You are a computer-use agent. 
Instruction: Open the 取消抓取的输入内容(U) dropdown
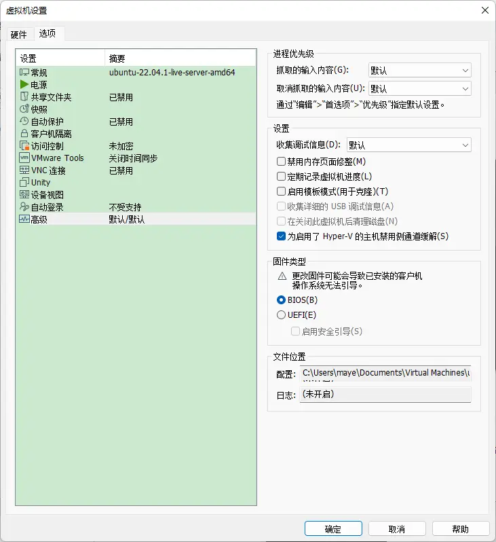[419, 88]
